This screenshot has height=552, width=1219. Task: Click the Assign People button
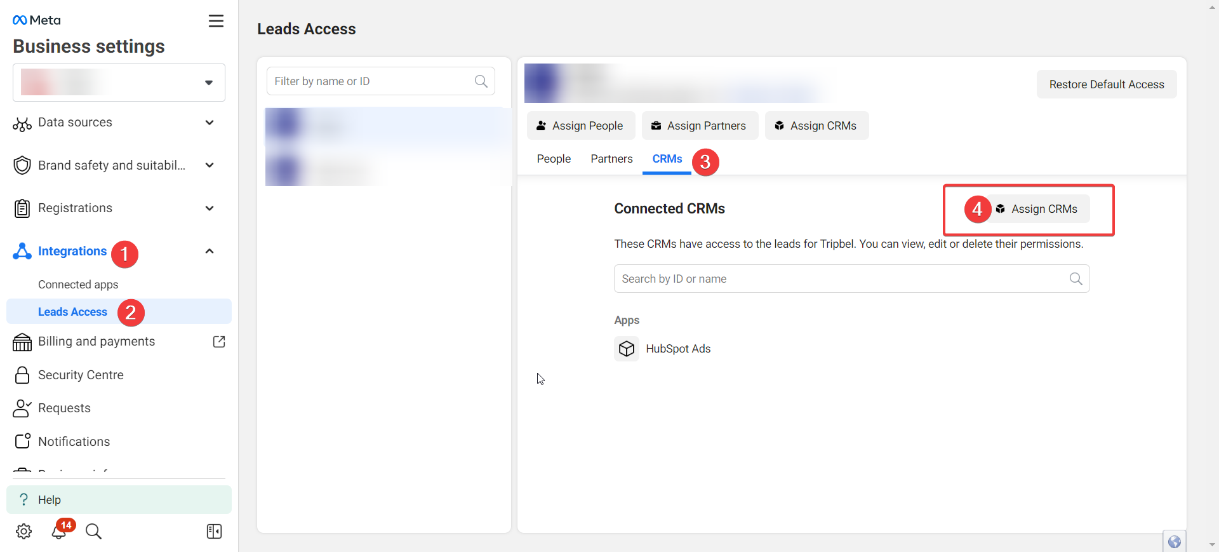click(580, 126)
